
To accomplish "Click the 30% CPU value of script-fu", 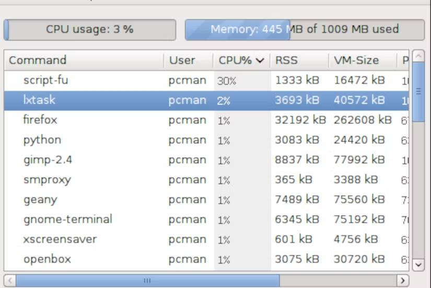I will point(227,81).
